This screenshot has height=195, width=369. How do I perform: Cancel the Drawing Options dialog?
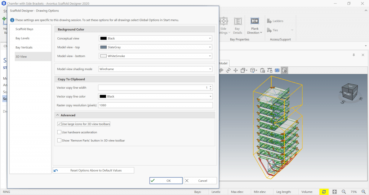[x=200, y=181]
